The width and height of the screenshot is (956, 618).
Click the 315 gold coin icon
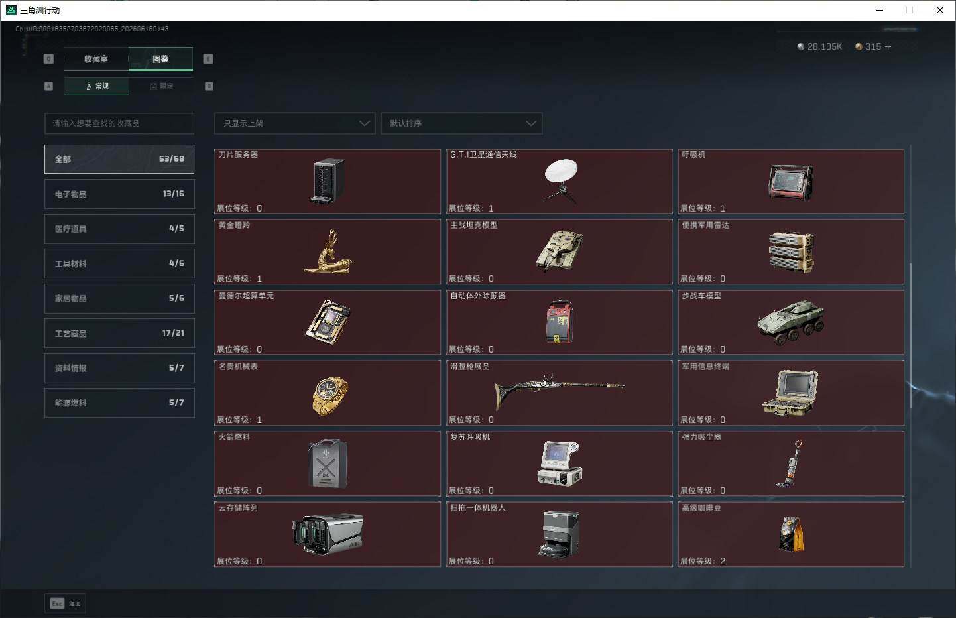859,46
